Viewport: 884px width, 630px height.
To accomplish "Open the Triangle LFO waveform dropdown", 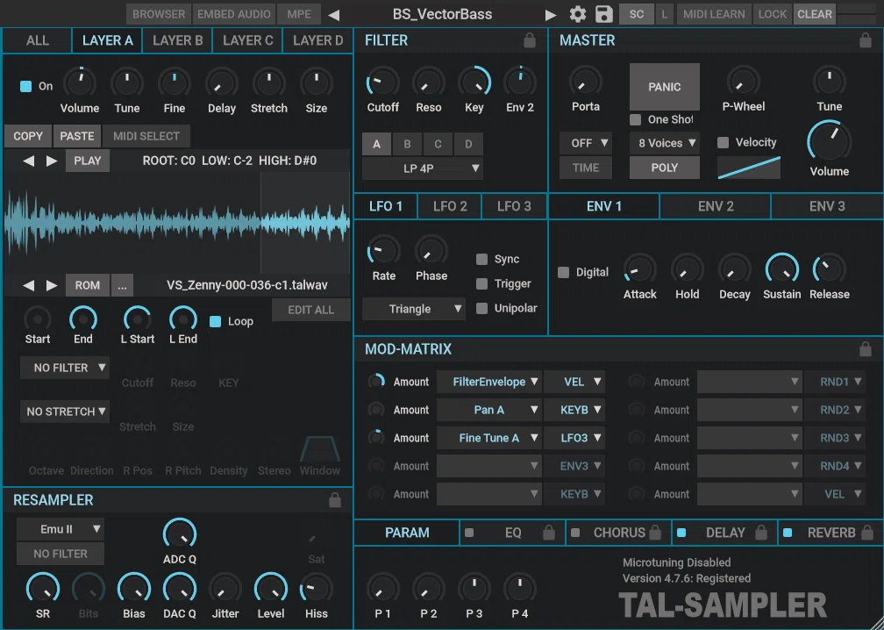I will pos(414,309).
